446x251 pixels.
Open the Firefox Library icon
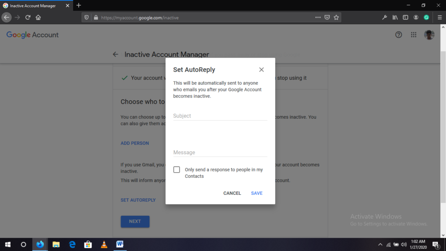tap(395, 17)
